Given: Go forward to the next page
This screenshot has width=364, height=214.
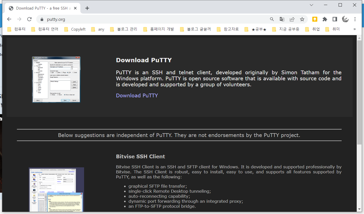Looking at the screenshot, I should point(19,19).
